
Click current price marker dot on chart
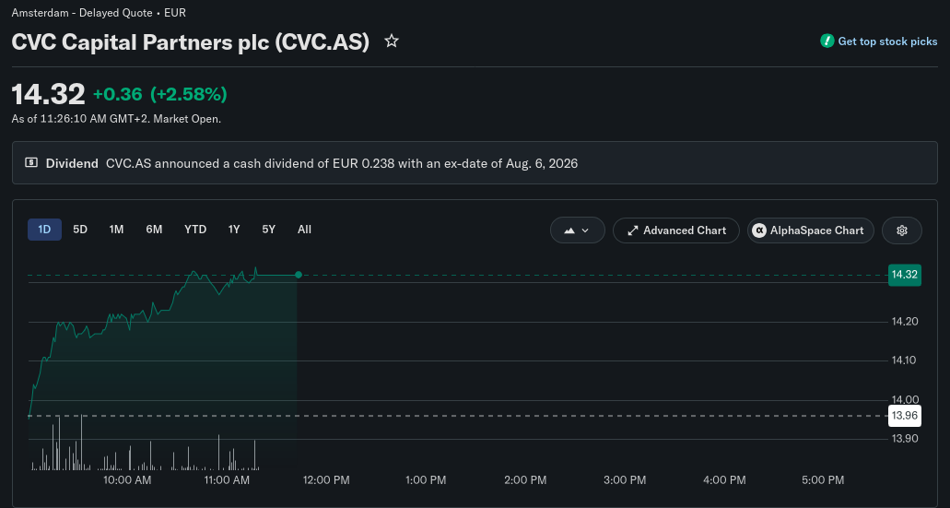(x=299, y=276)
